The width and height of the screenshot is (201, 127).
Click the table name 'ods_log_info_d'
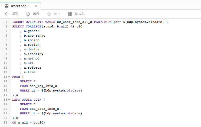pos(43,86)
